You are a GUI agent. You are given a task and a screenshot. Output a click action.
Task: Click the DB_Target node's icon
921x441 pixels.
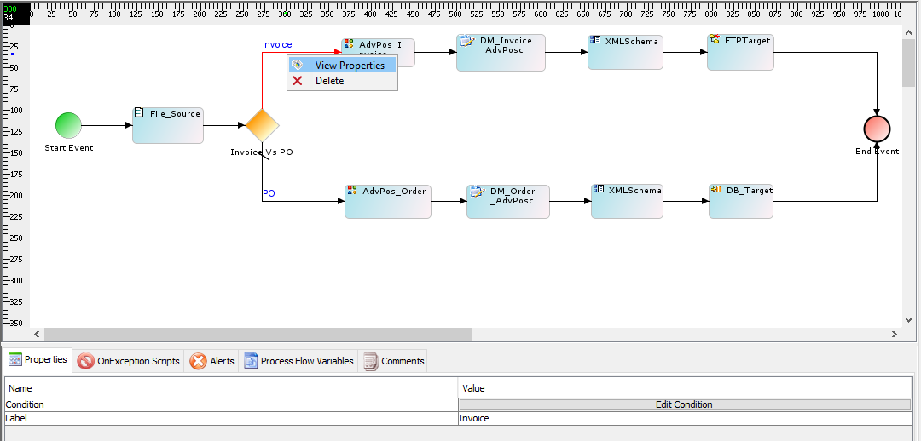point(716,189)
